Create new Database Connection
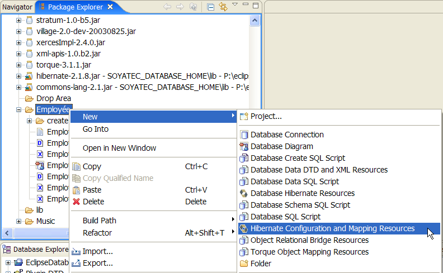Viewport: 443px width, 273px height. click(340, 135)
